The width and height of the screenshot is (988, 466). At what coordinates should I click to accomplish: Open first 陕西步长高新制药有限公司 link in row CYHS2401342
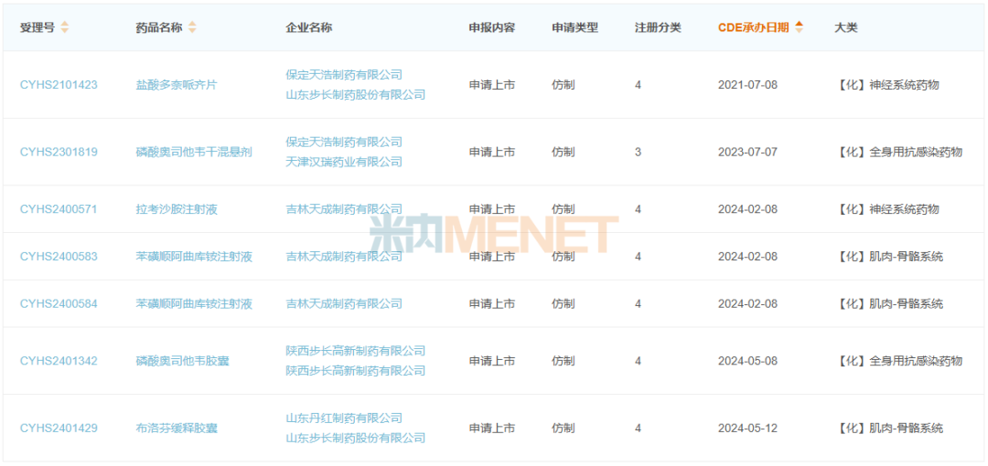pyautogui.click(x=355, y=351)
